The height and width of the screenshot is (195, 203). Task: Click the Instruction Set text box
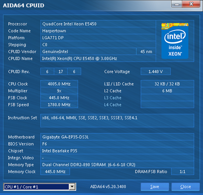click(x=117, y=120)
